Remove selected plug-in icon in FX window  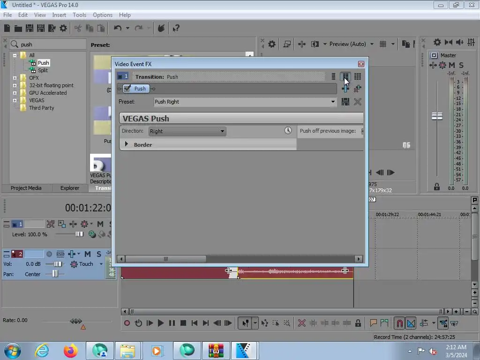point(358,89)
